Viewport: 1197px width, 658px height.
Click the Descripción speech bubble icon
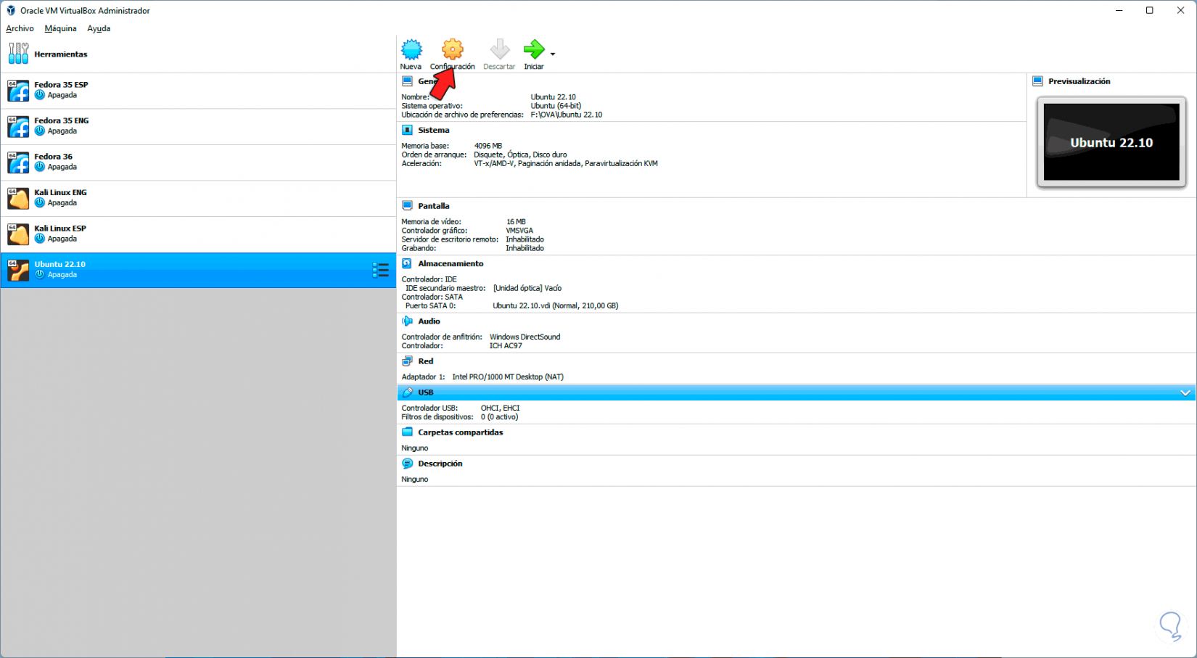(407, 464)
